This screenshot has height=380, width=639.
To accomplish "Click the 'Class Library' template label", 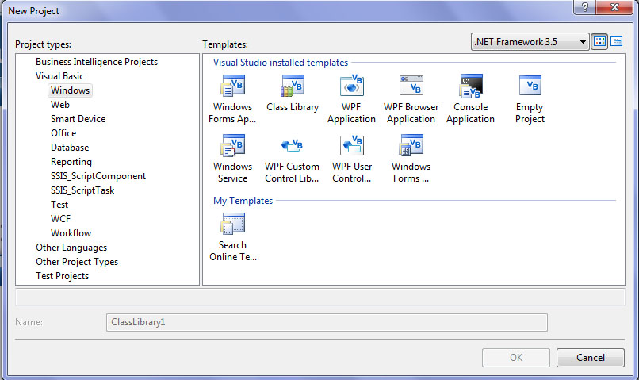I will [x=293, y=107].
